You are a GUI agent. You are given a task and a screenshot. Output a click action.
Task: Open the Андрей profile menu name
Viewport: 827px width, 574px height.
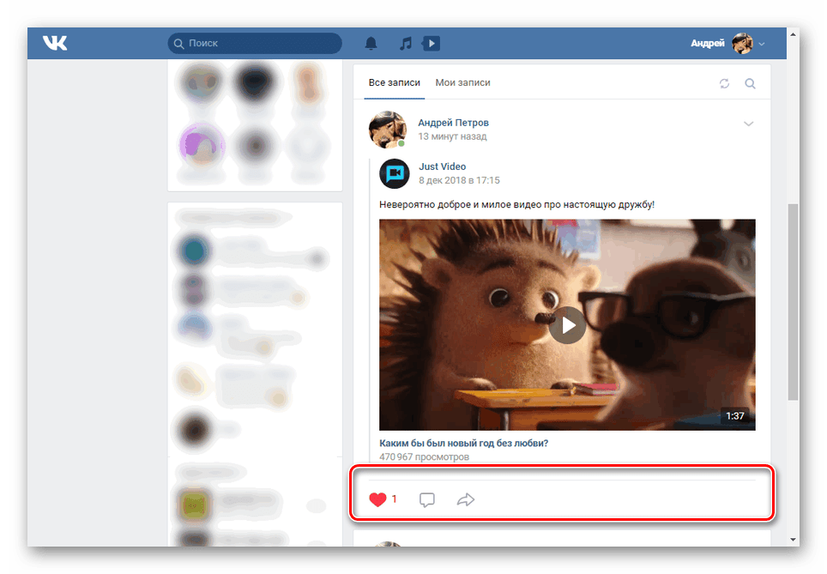coord(707,43)
